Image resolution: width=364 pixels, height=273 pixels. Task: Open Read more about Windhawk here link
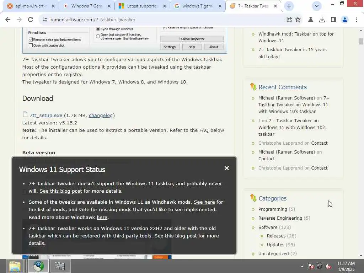(102, 217)
